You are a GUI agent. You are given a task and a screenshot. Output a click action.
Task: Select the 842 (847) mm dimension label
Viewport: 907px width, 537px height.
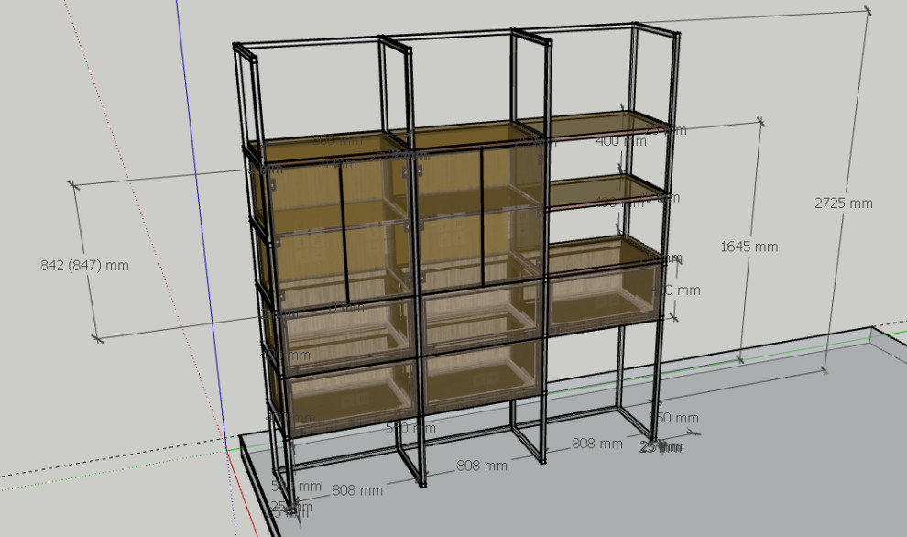point(84,266)
